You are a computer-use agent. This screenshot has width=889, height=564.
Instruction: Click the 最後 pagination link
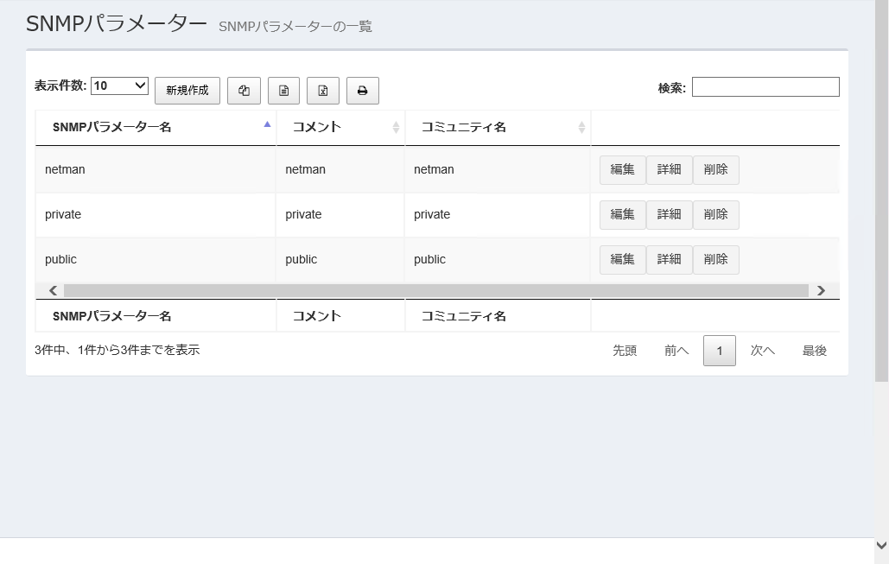point(813,350)
